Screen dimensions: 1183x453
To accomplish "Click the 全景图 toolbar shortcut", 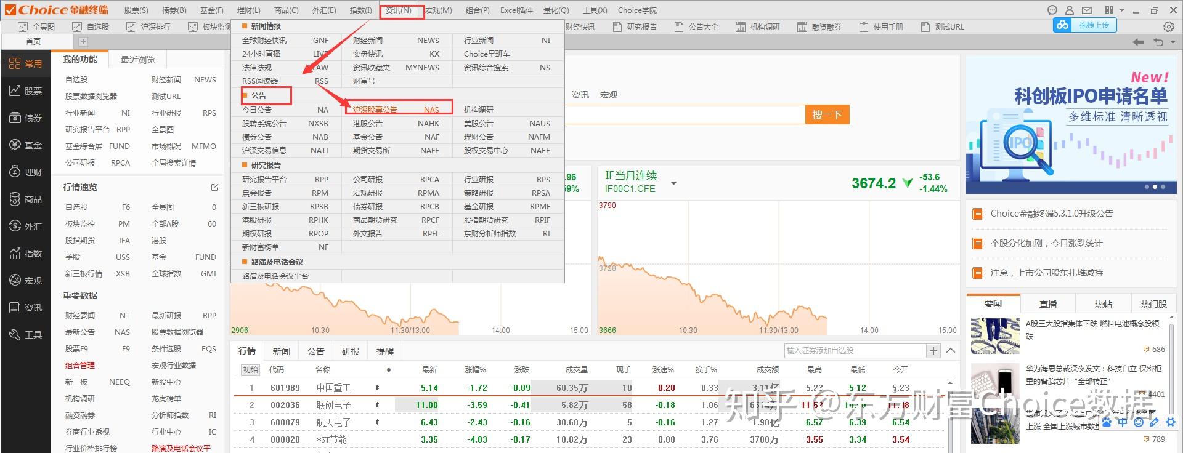I will tap(36, 26).
